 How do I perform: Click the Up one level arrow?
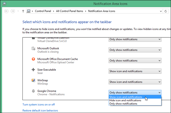pyautogui.click(x=23, y=11)
